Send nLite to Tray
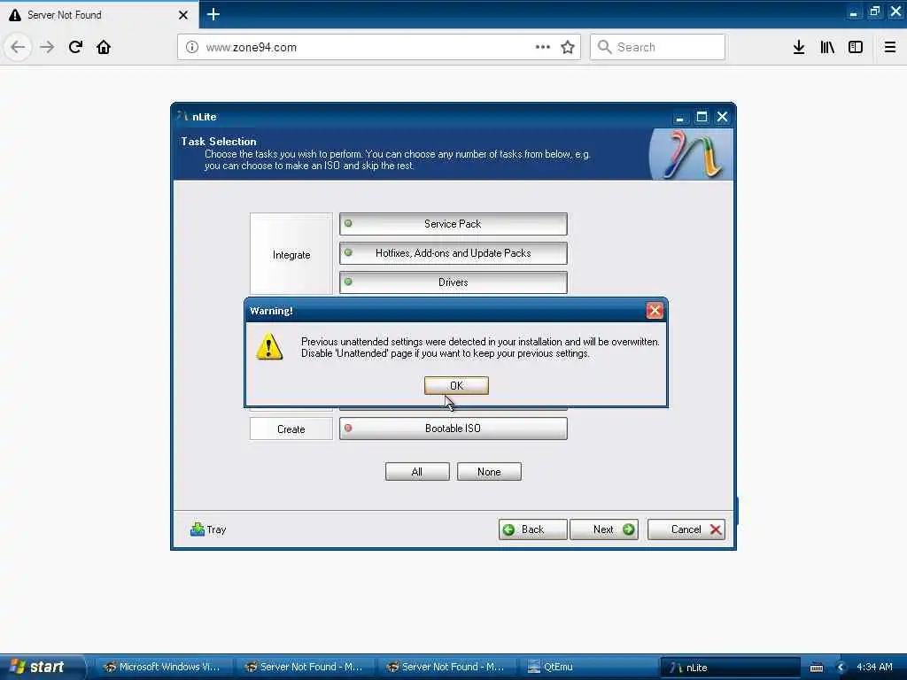The width and height of the screenshot is (907, 680). click(x=208, y=529)
